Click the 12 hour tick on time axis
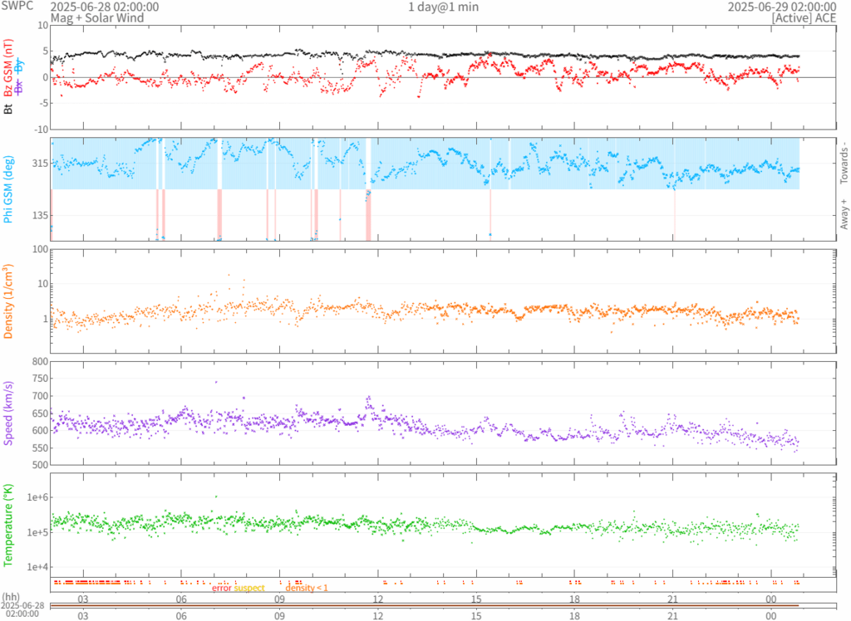This screenshot has height=621, width=851. pos(378,599)
